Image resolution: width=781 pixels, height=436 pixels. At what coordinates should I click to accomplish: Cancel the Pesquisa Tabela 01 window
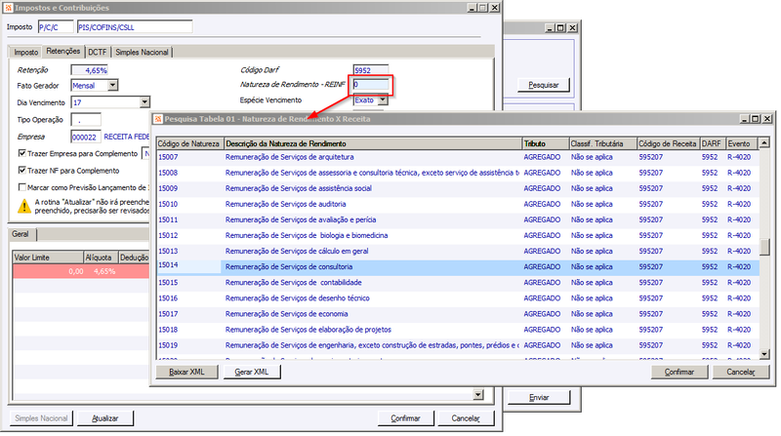(741, 372)
